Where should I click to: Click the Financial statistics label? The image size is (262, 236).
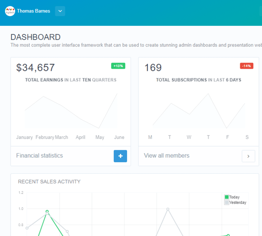[40, 155]
